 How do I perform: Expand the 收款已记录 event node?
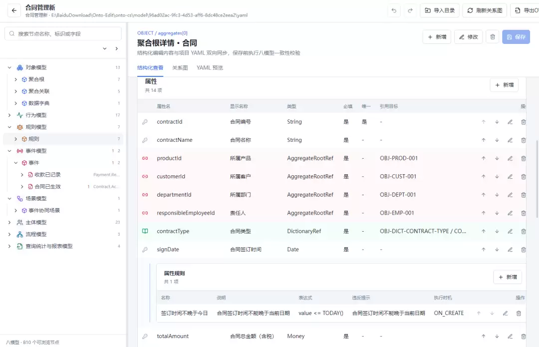tap(22, 175)
